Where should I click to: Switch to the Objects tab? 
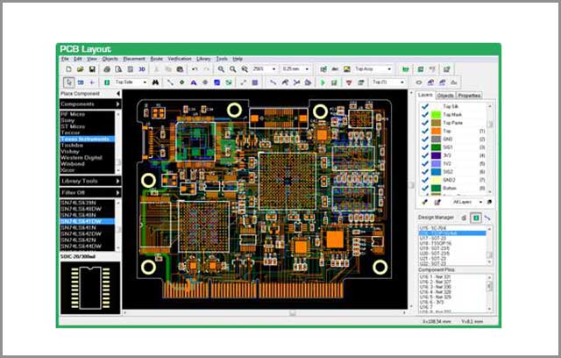click(445, 96)
